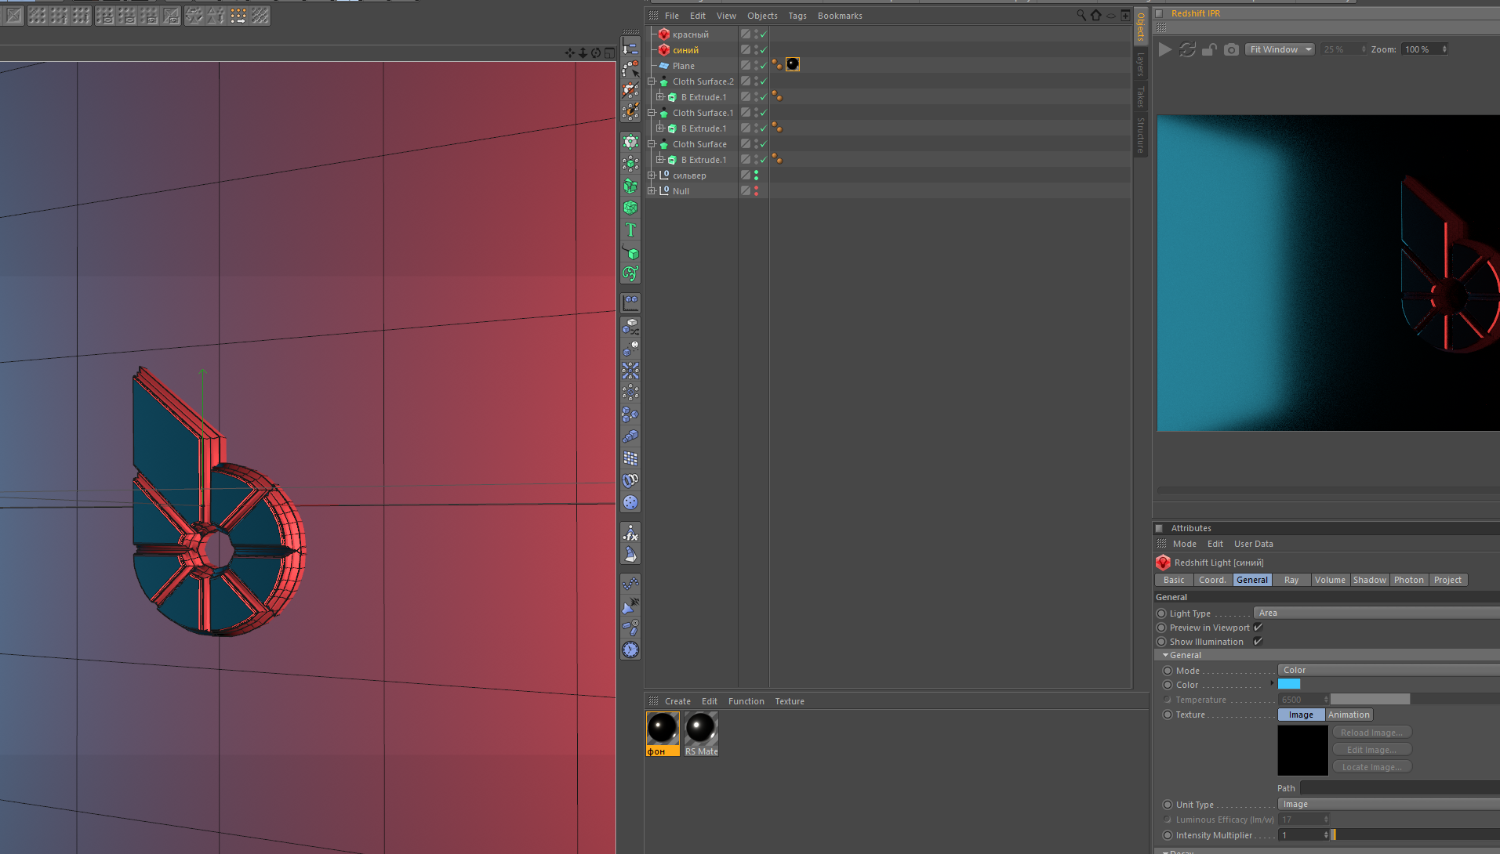Image resolution: width=1500 pixels, height=854 pixels.
Task: Click the search icon in Object Manager
Action: pyautogui.click(x=1081, y=15)
